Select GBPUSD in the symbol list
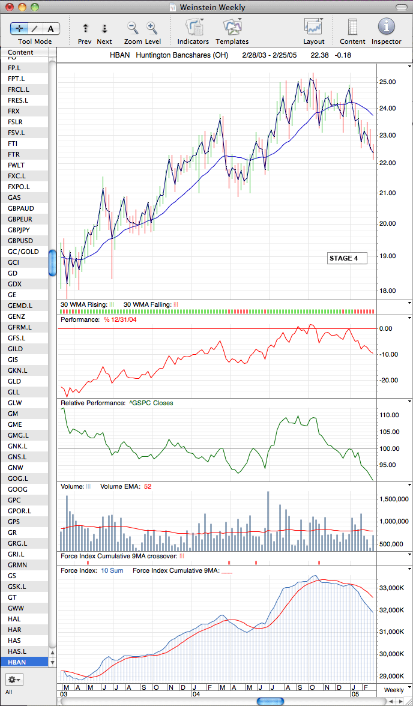 click(x=25, y=240)
